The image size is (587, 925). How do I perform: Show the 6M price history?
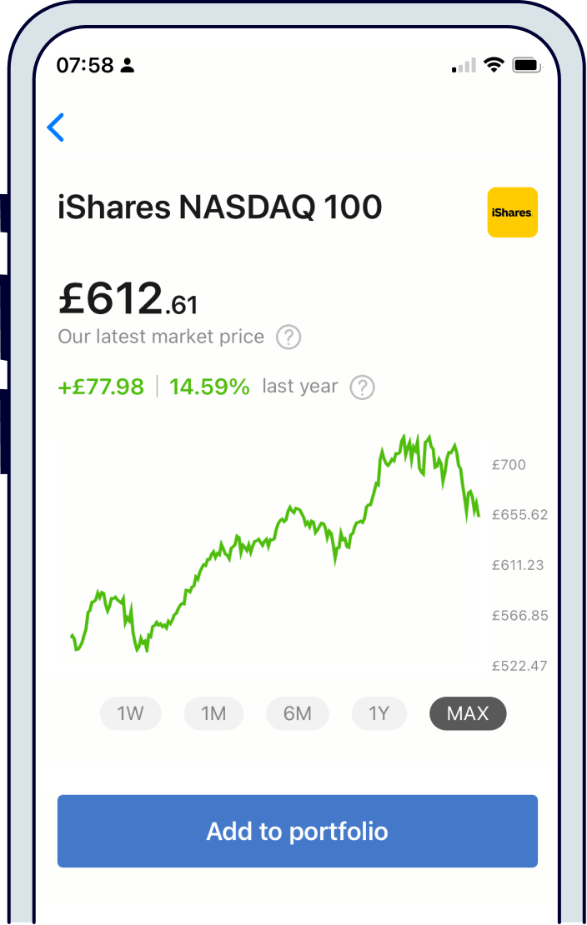click(297, 713)
